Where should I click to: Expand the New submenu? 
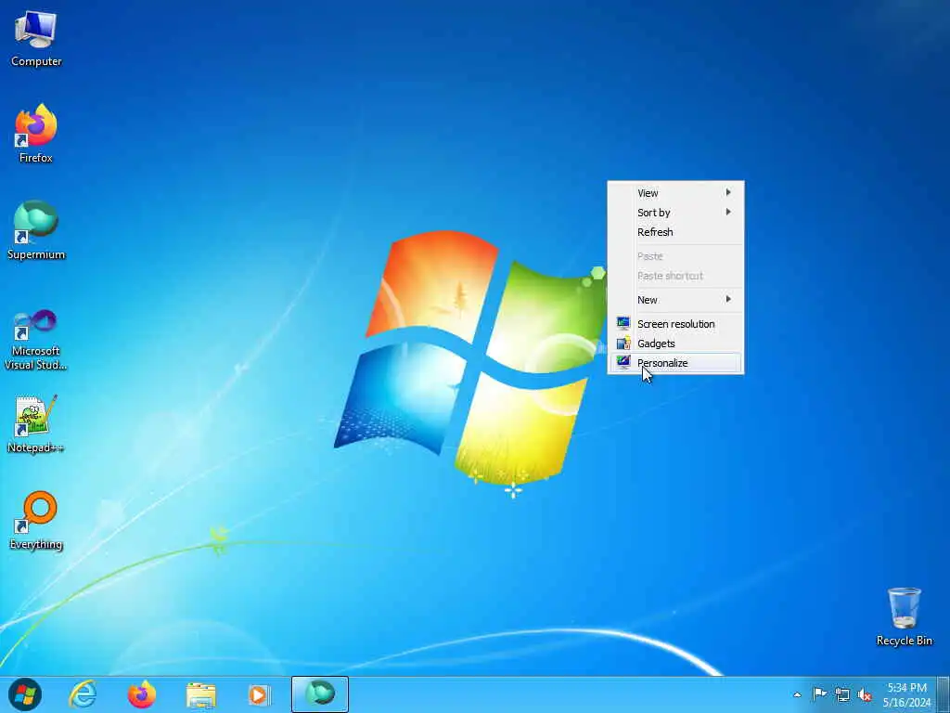(x=675, y=300)
